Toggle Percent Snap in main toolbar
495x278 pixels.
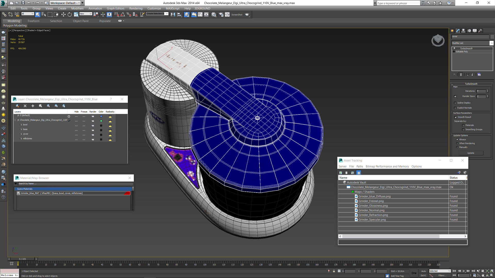[129, 14]
